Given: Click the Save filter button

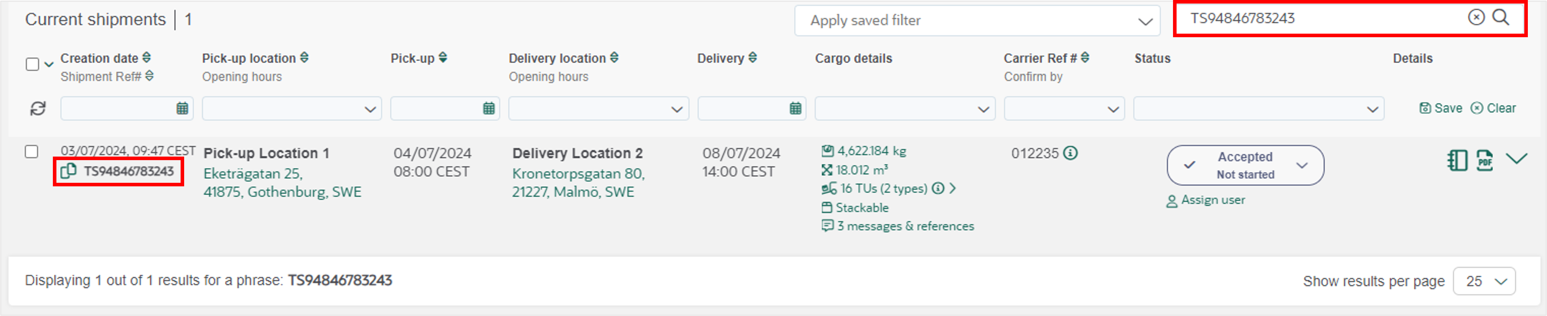Looking at the screenshot, I should (x=1440, y=108).
